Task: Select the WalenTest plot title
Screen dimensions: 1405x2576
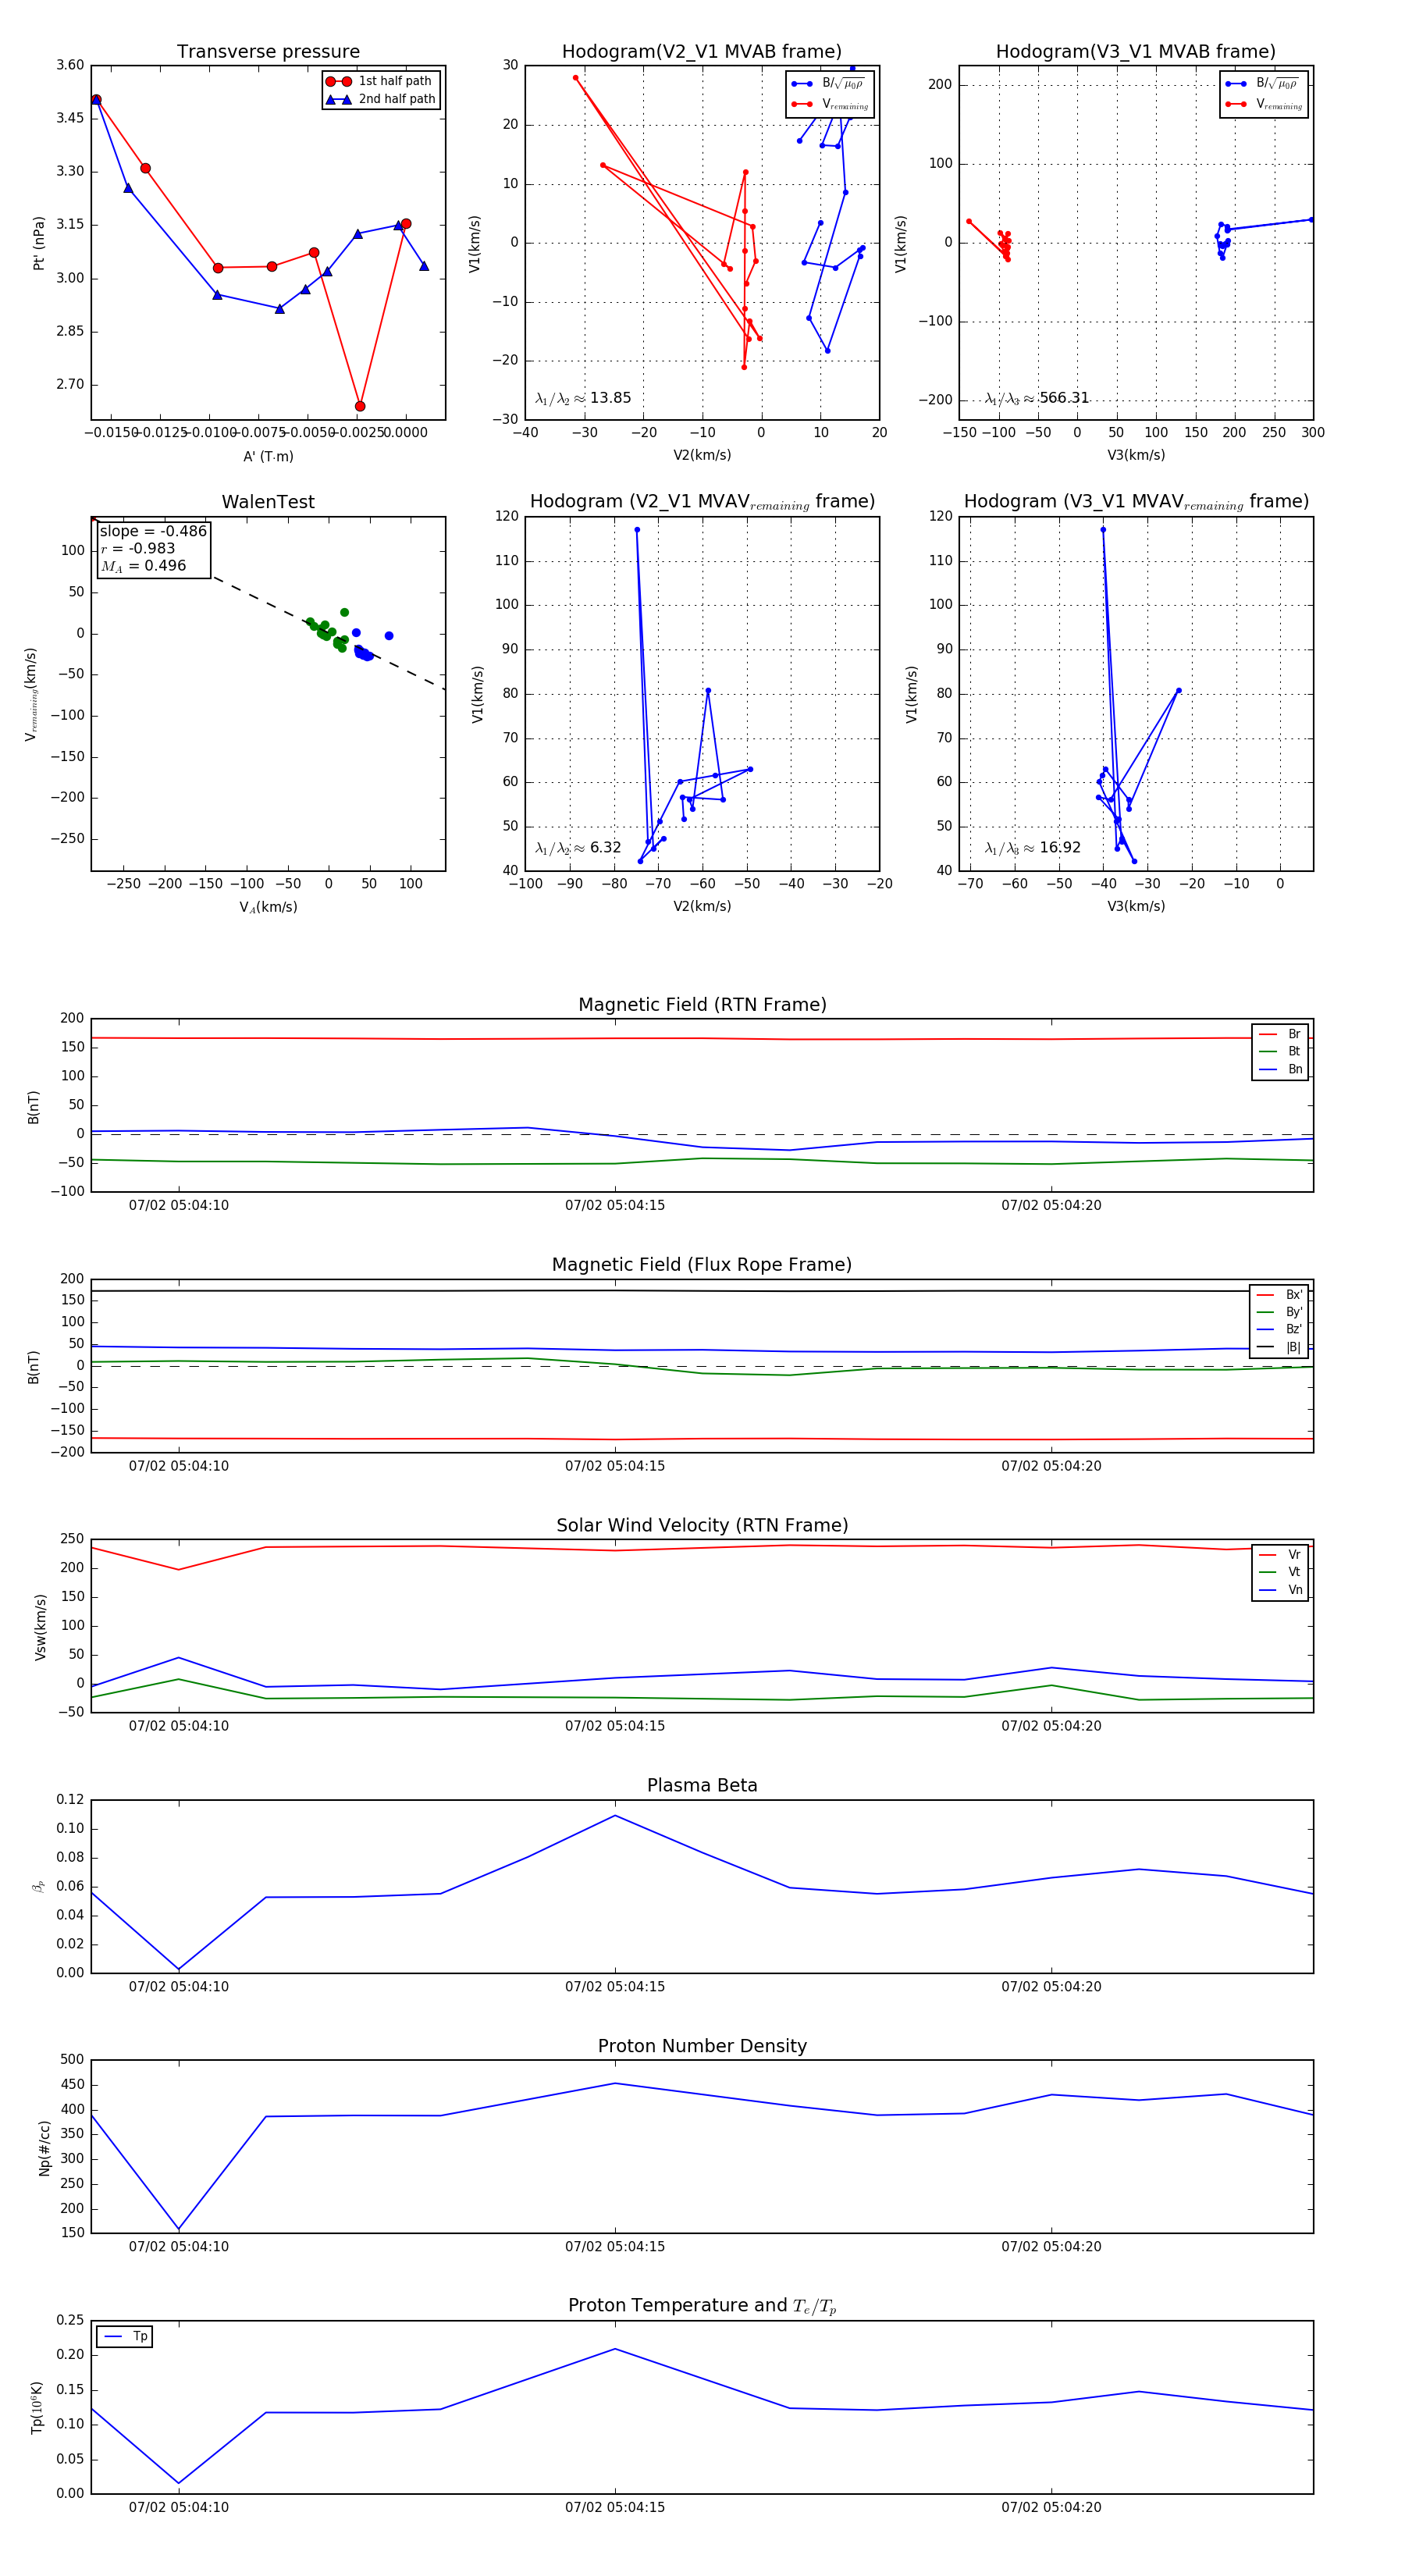Action: pos(268,502)
